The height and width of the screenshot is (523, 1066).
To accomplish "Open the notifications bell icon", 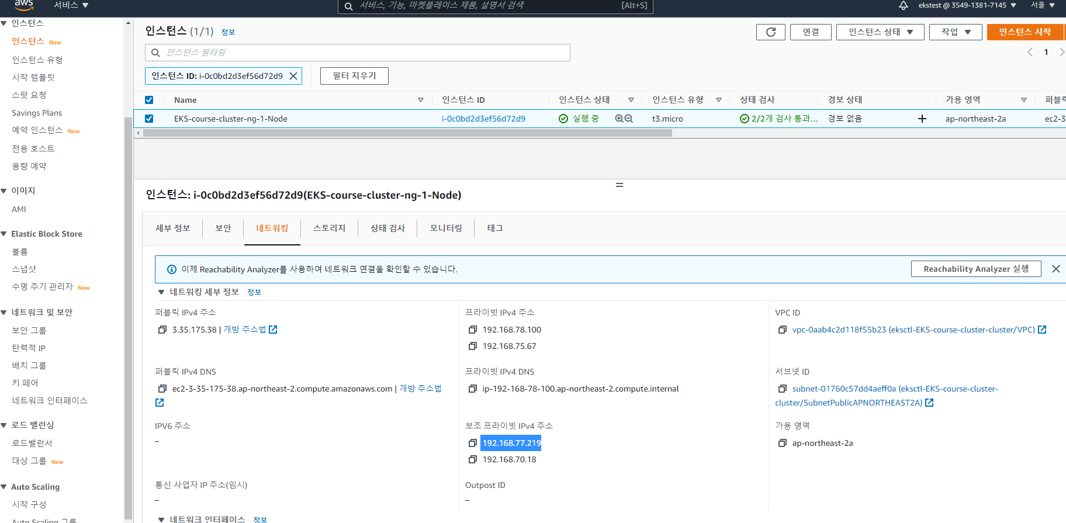I will click(x=904, y=5).
